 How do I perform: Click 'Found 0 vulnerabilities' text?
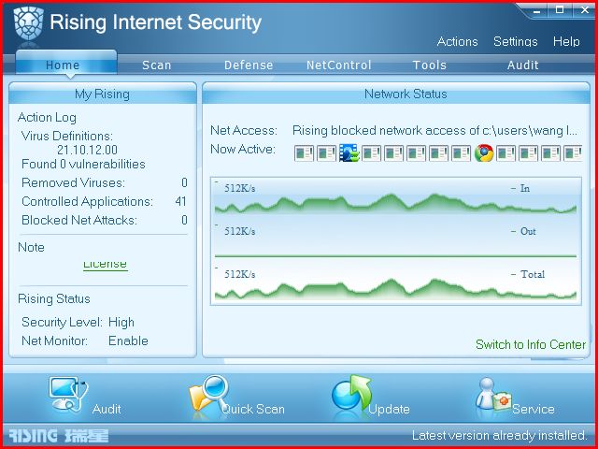point(83,165)
